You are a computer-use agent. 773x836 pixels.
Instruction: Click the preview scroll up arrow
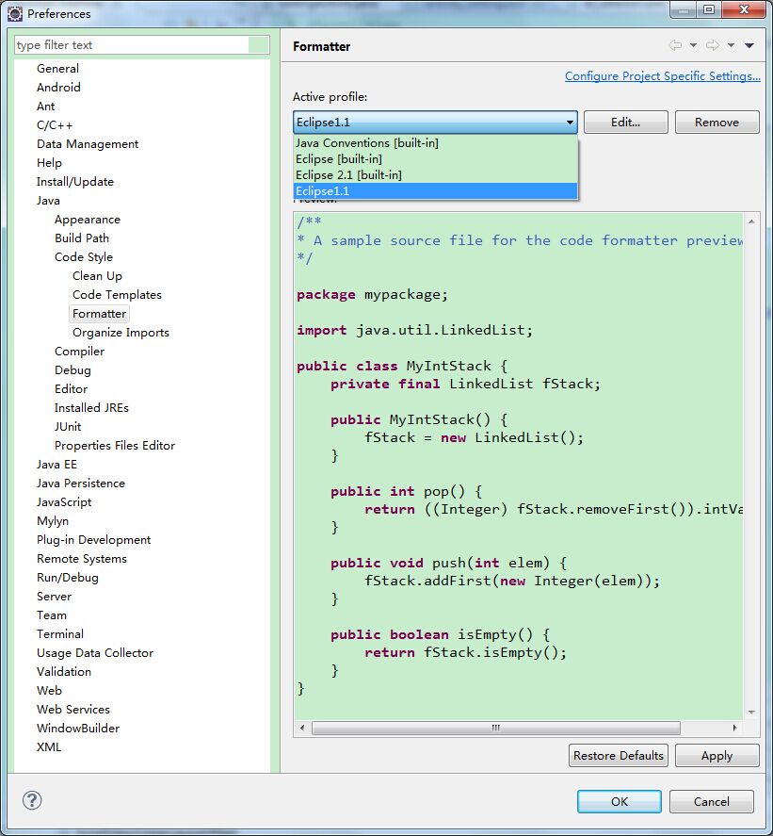(751, 221)
